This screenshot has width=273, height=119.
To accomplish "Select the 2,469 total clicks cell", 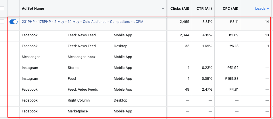I will [184, 22].
